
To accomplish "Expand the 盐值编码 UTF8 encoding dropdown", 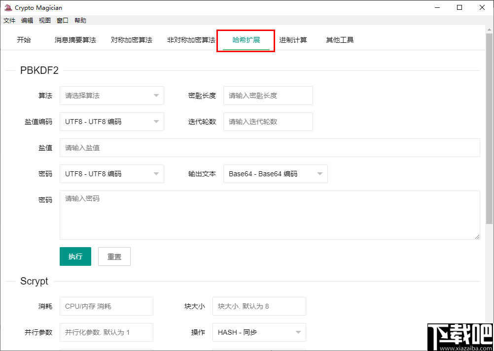I will point(111,122).
